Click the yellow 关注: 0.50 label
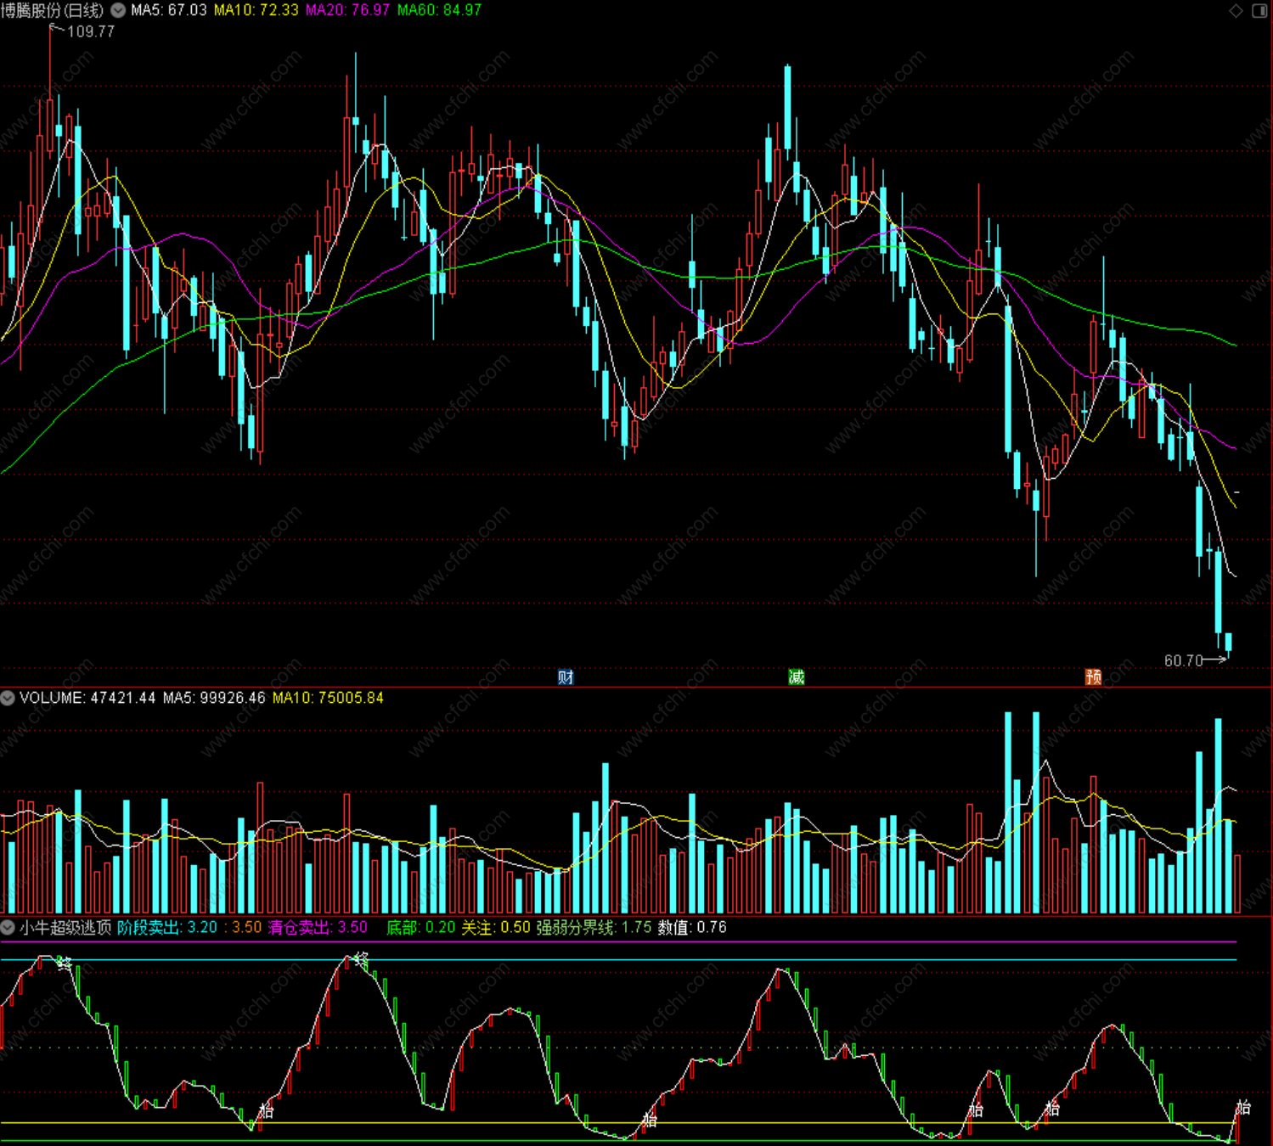 pyautogui.click(x=496, y=927)
